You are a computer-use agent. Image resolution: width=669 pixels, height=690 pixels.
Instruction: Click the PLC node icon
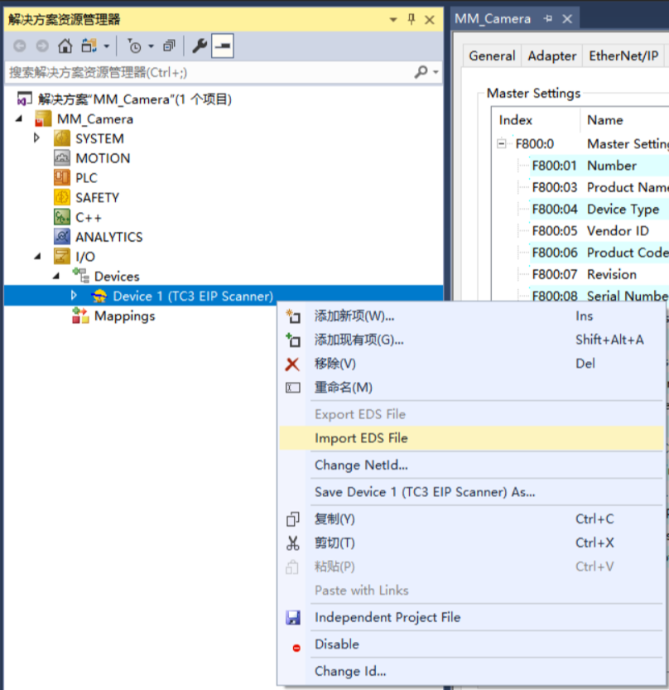[x=62, y=178]
